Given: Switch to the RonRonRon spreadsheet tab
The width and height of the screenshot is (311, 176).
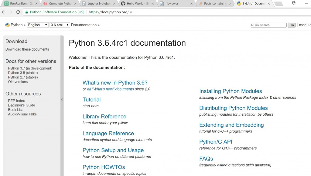Looking at the screenshot, I should tap(18, 4).
